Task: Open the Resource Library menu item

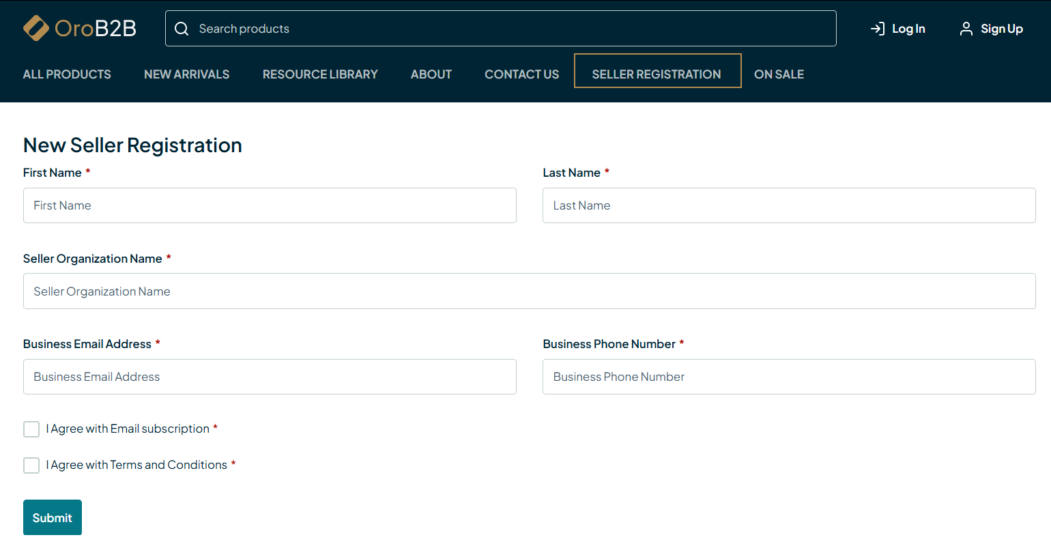Action: pos(320,74)
